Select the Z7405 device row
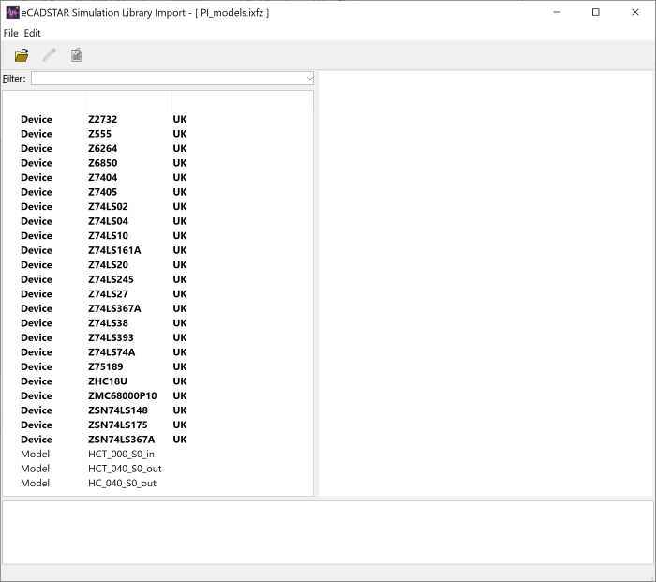656x582 pixels. (158, 192)
